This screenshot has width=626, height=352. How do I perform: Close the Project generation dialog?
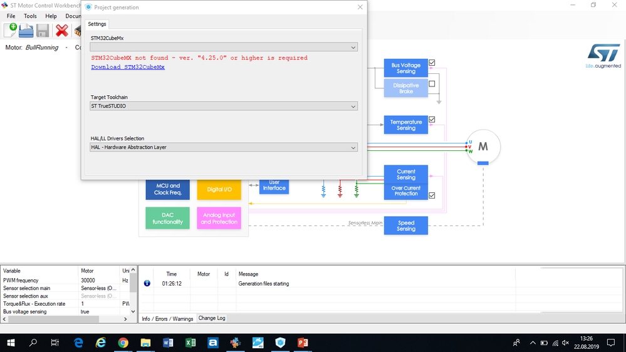click(x=360, y=7)
